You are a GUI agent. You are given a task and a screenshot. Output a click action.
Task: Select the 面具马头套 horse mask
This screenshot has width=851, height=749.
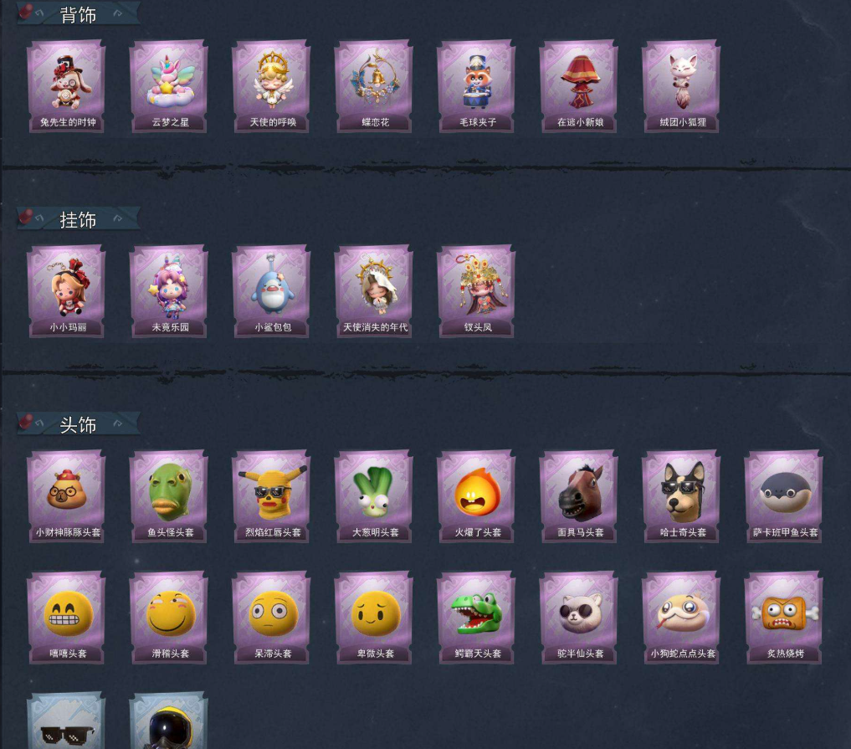tap(580, 496)
